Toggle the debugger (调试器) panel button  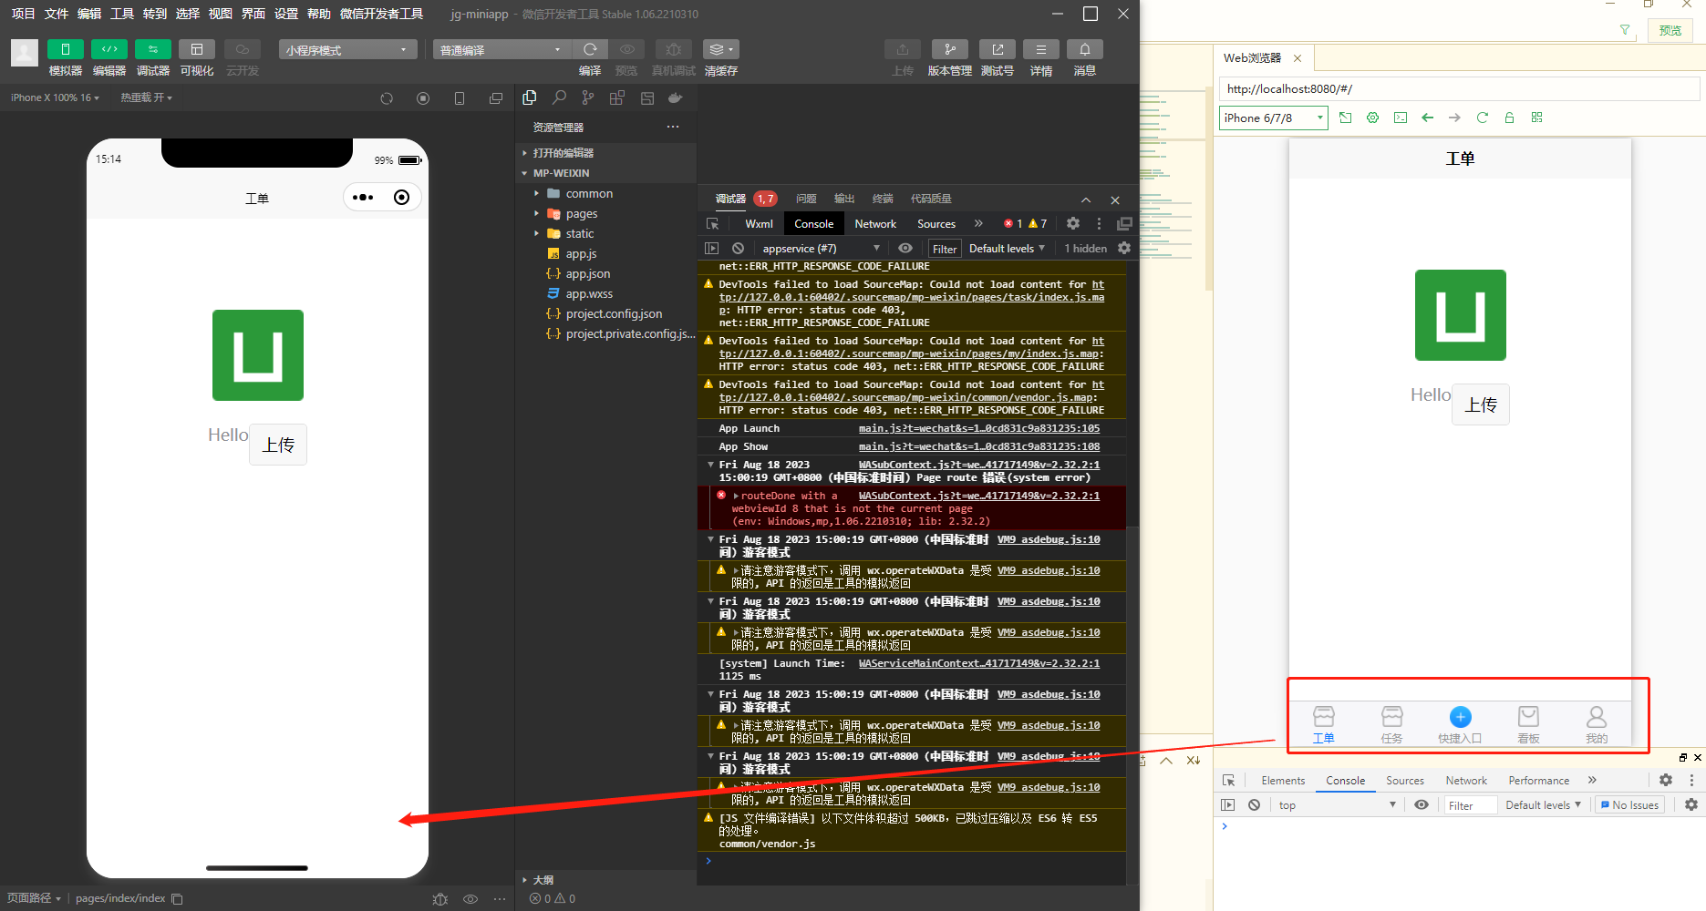pos(153,49)
